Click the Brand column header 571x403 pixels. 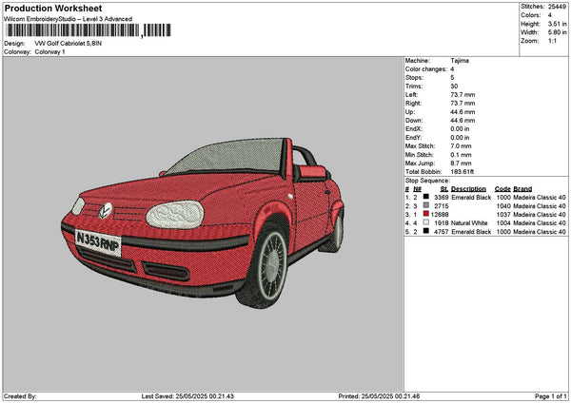[522, 189]
